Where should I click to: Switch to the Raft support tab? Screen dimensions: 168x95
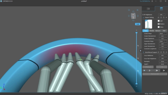(x=164, y=31)
